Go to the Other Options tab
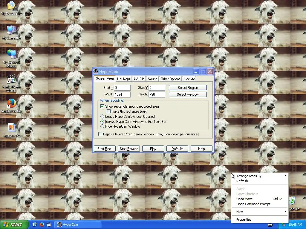The height and width of the screenshot is (229, 306). point(170,79)
